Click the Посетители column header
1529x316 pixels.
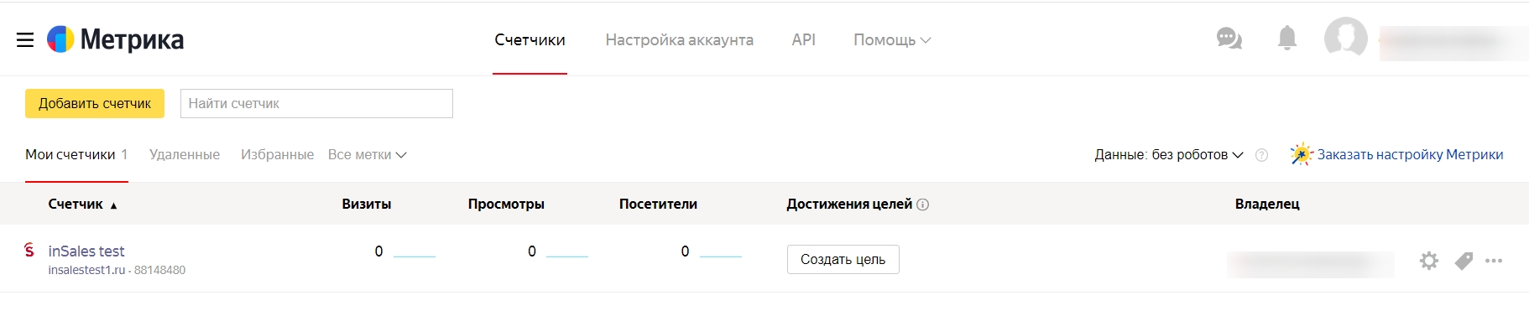(x=658, y=204)
